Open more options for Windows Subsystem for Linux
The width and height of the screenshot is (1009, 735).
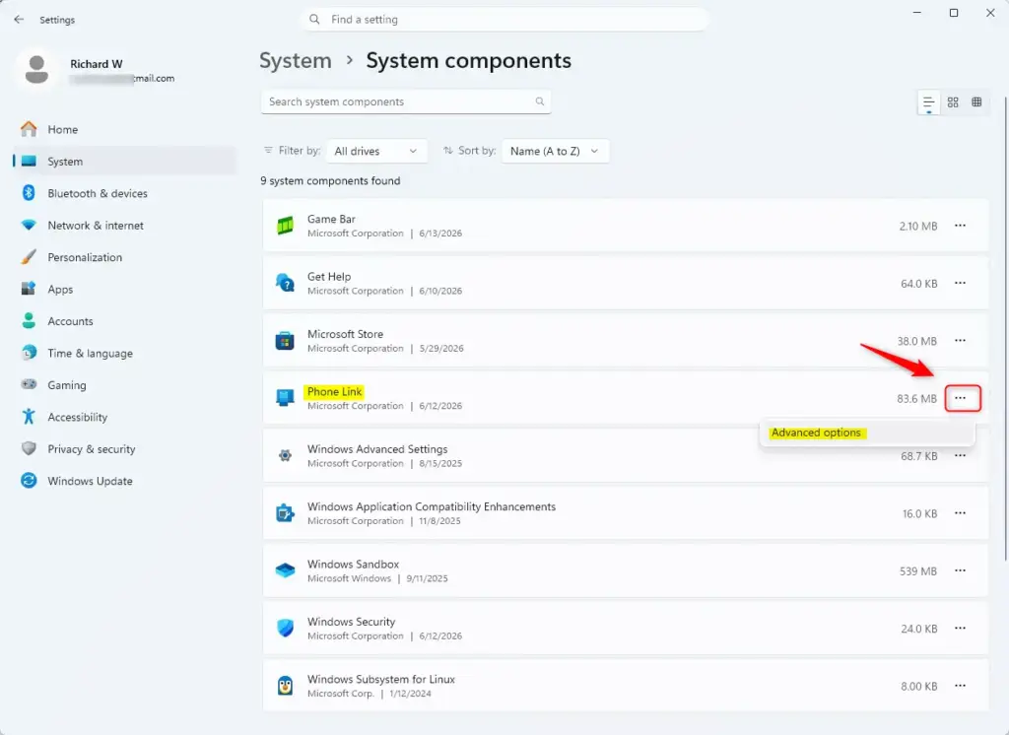point(960,686)
